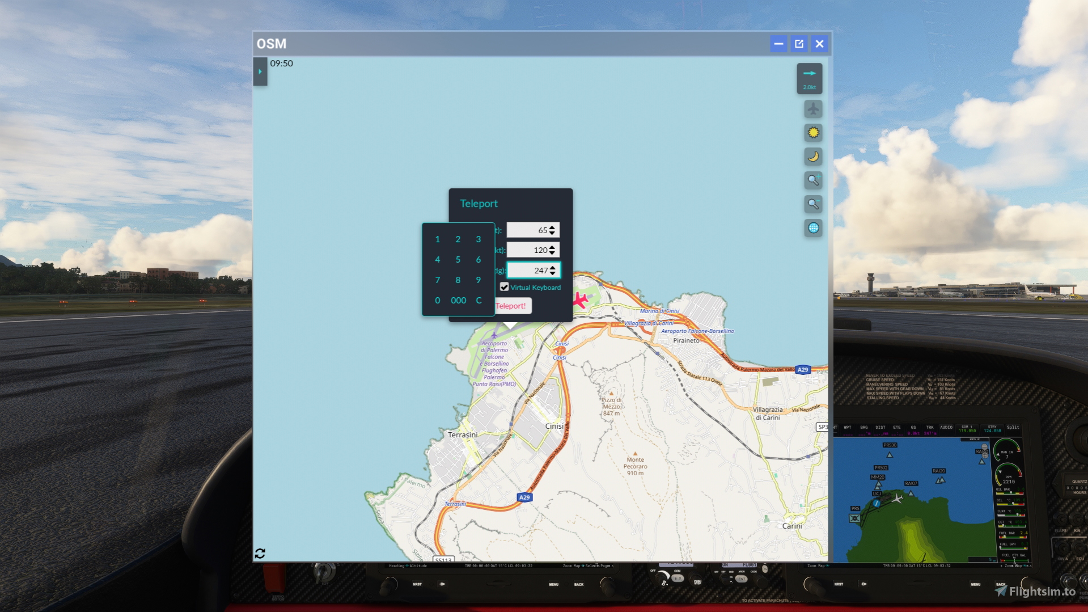The width and height of the screenshot is (1088, 612).
Task: Click the speed input field showing 120
Action: point(530,250)
